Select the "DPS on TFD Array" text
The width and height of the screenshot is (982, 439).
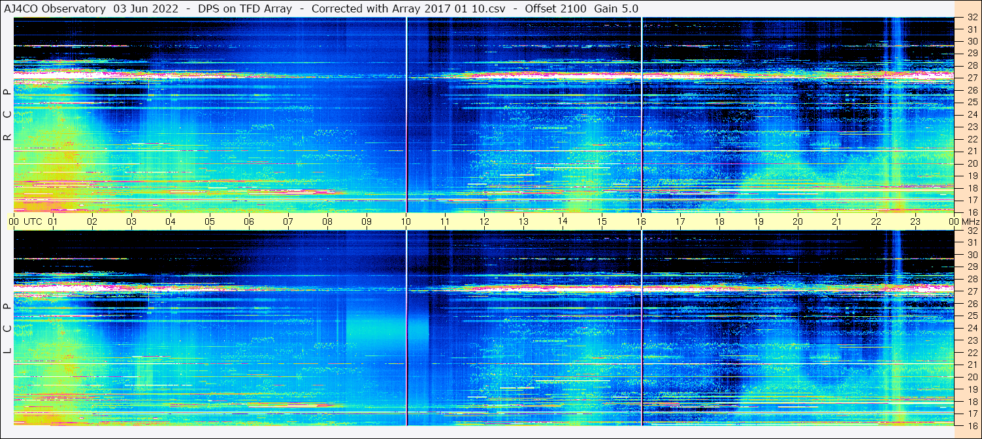click(246, 8)
